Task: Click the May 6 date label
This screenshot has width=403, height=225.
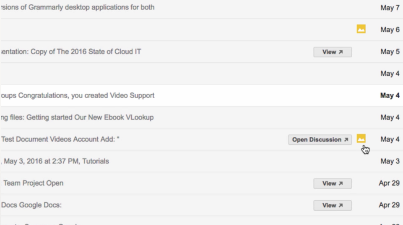Action: click(390, 29)
